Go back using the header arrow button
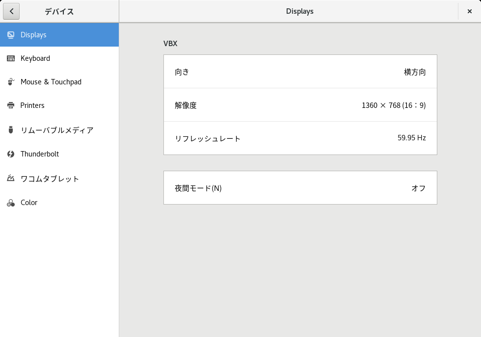The height and width of the screenshot is (337, 481). coord(11,11)
